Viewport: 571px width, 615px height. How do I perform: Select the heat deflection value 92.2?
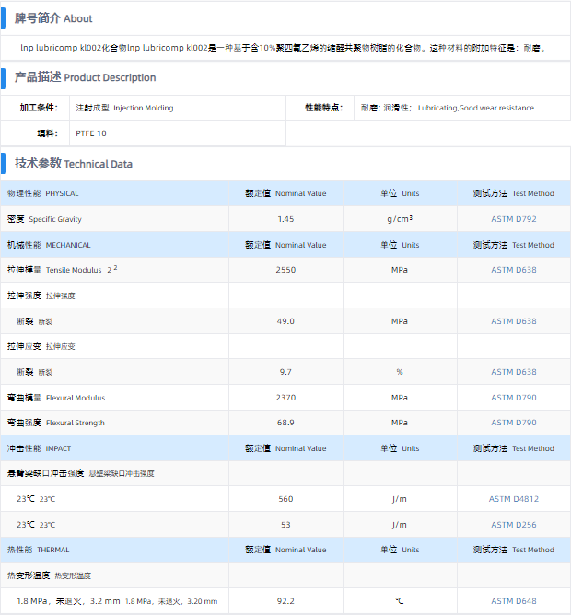(285, 601)
